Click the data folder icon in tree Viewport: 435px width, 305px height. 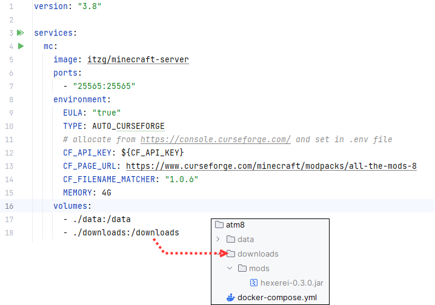coord(231,240)
